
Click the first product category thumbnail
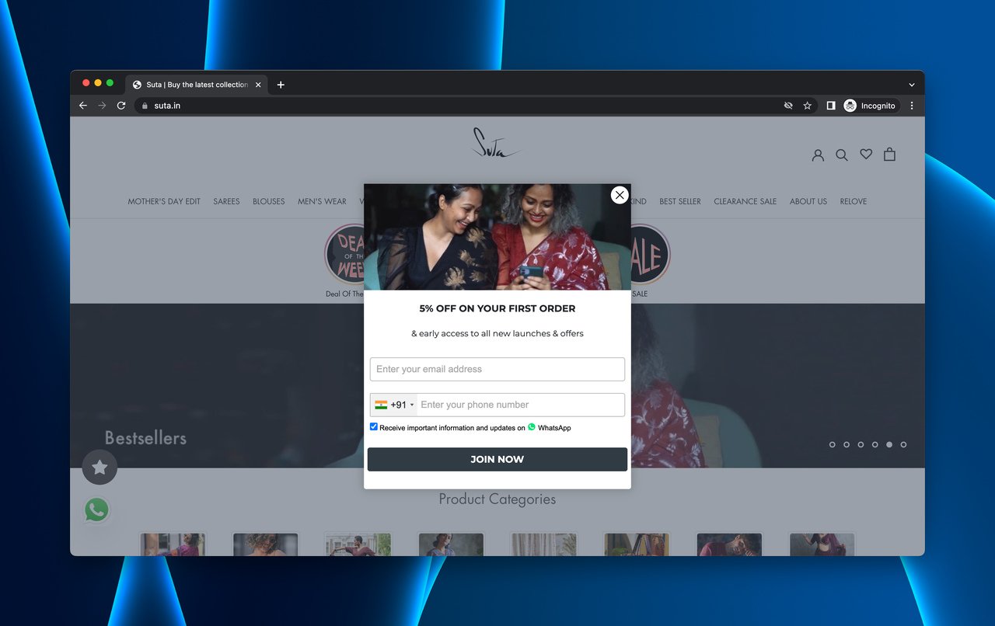[x=173, y=544]
